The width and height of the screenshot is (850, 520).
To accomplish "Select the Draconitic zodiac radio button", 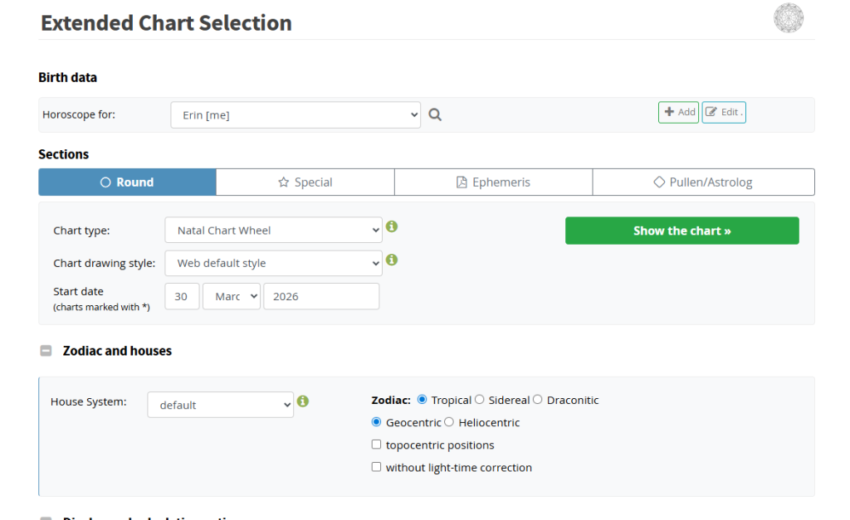I will click(x=538, y=400).
